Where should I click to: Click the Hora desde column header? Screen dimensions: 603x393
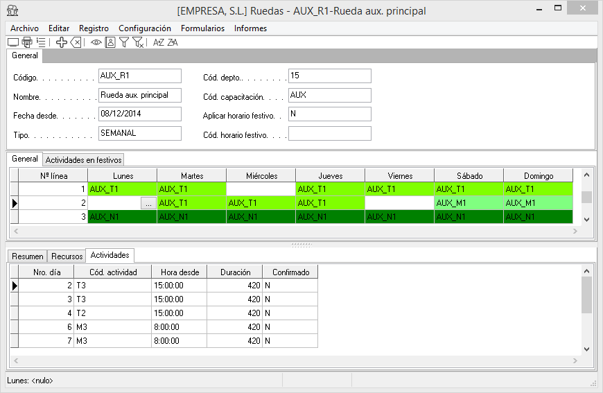[179, 272]
